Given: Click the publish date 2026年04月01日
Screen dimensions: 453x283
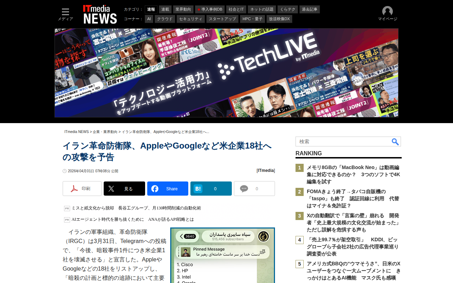Looking at the screenshot, I should 93,171.
